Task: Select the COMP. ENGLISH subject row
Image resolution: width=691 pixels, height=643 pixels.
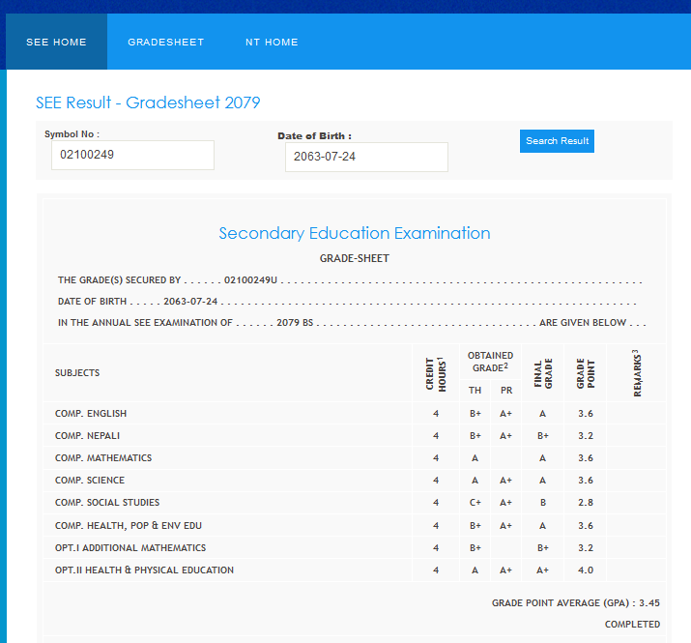Action: coord(91,414)
